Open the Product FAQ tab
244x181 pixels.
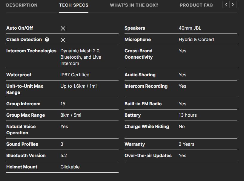[197, 5]
